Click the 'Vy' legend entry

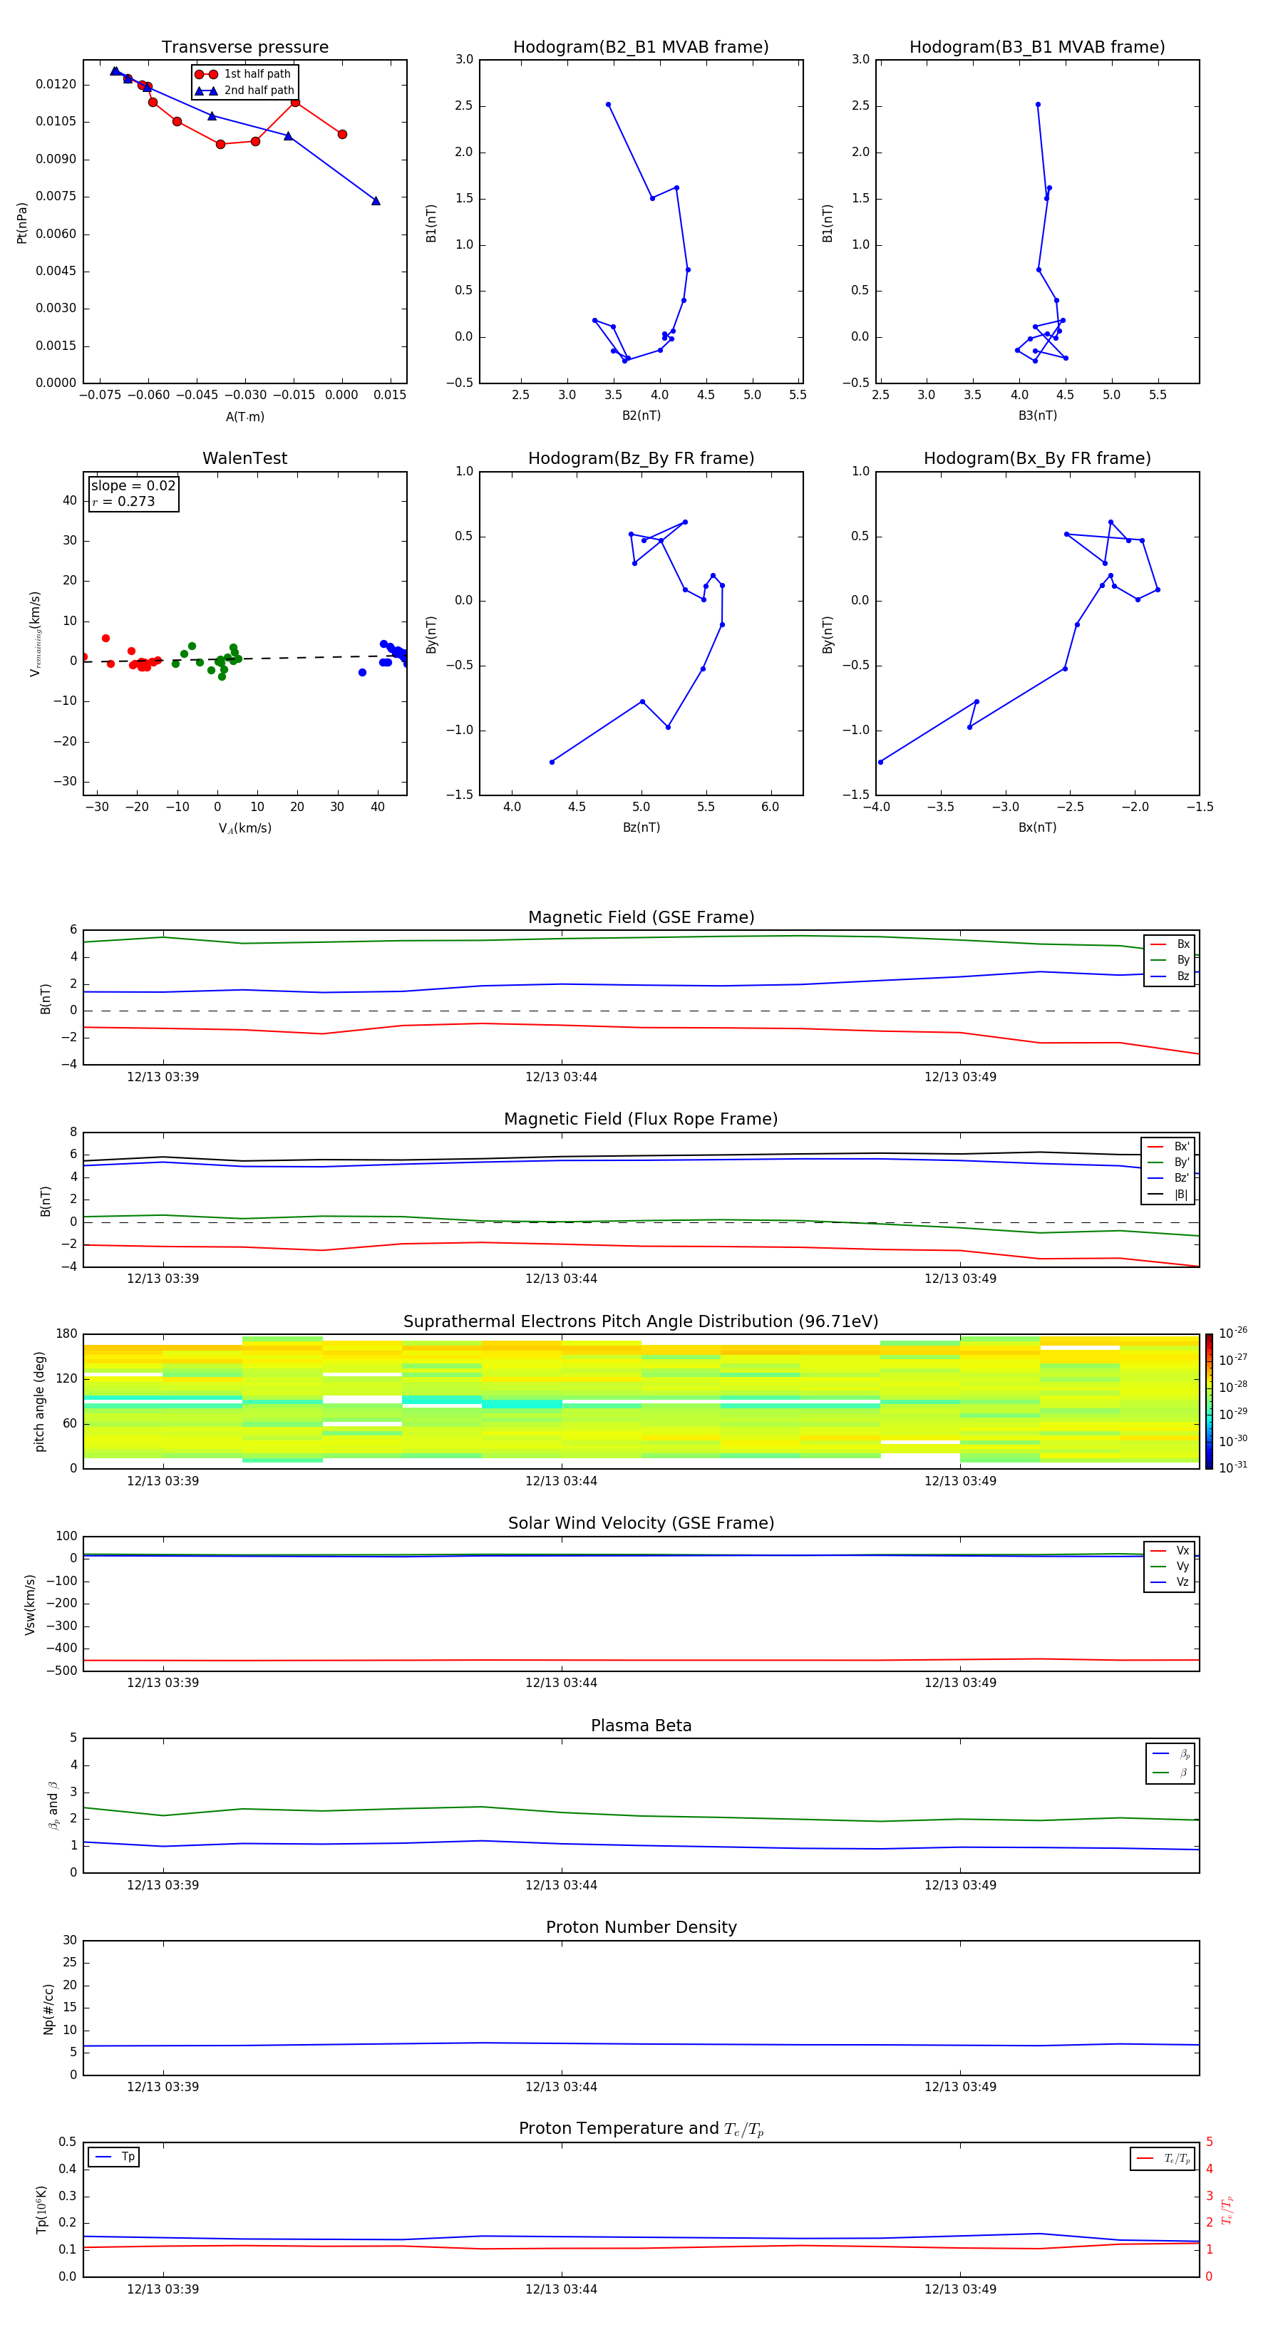click(x=1170, y=1567)
